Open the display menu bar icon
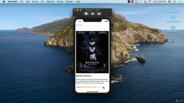The width and height of the screenshot is (184, 103). pos(136,2)
